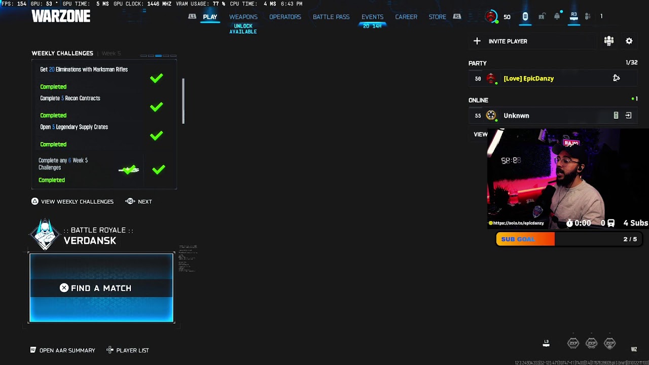
Task: Click the ONLINE section header
Action: [478, 100]
